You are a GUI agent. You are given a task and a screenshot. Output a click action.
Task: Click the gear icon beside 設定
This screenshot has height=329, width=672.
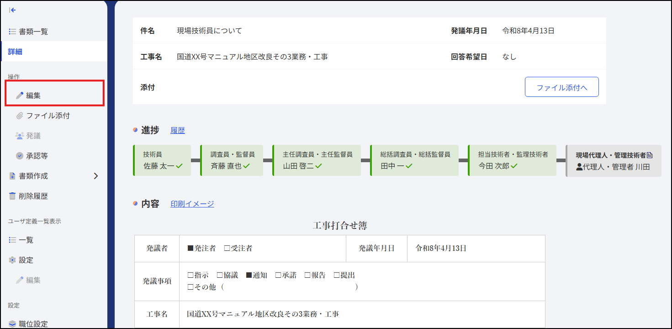coord(12,260)
